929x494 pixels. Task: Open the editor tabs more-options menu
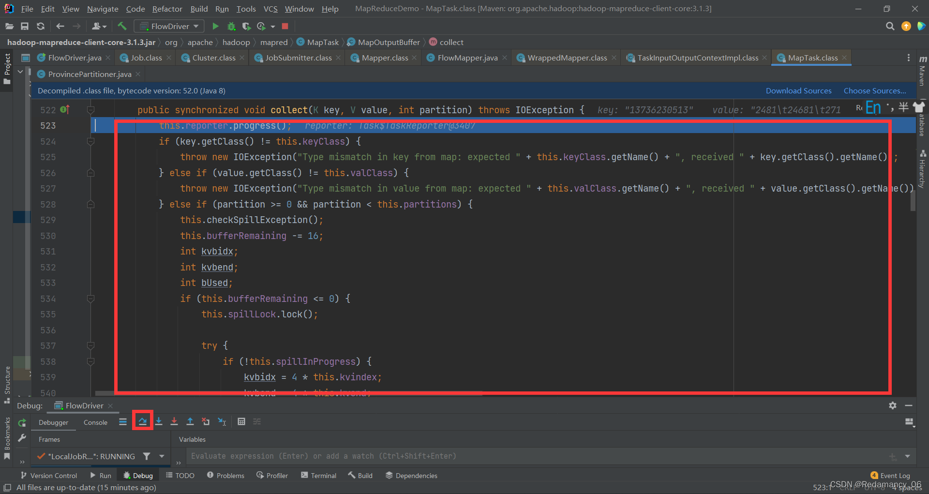coord(909,58)
